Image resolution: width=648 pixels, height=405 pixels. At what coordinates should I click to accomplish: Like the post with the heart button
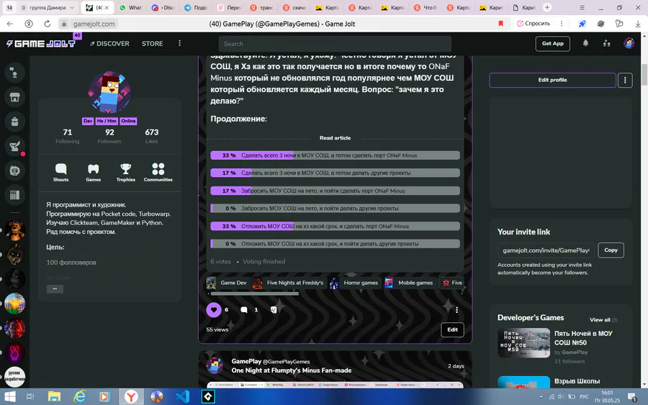tap(214, 309)
